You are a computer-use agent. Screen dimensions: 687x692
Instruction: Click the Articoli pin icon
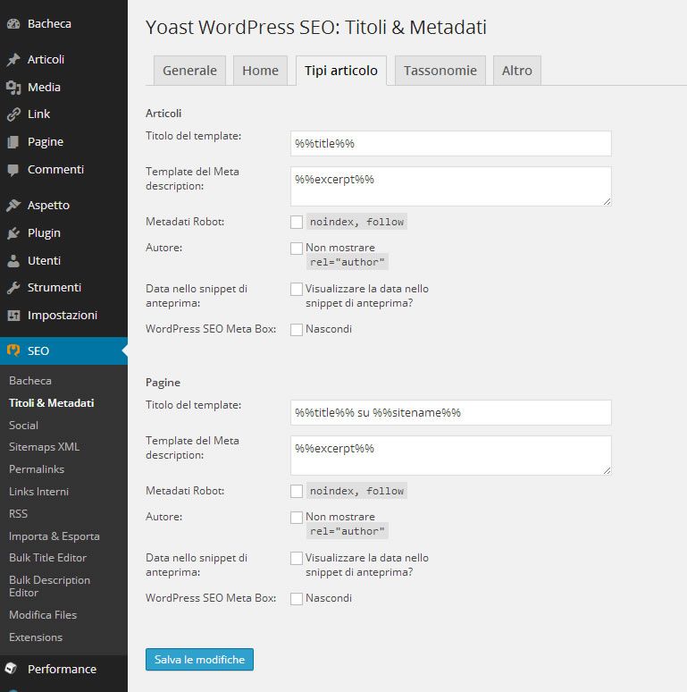(13, 60)
